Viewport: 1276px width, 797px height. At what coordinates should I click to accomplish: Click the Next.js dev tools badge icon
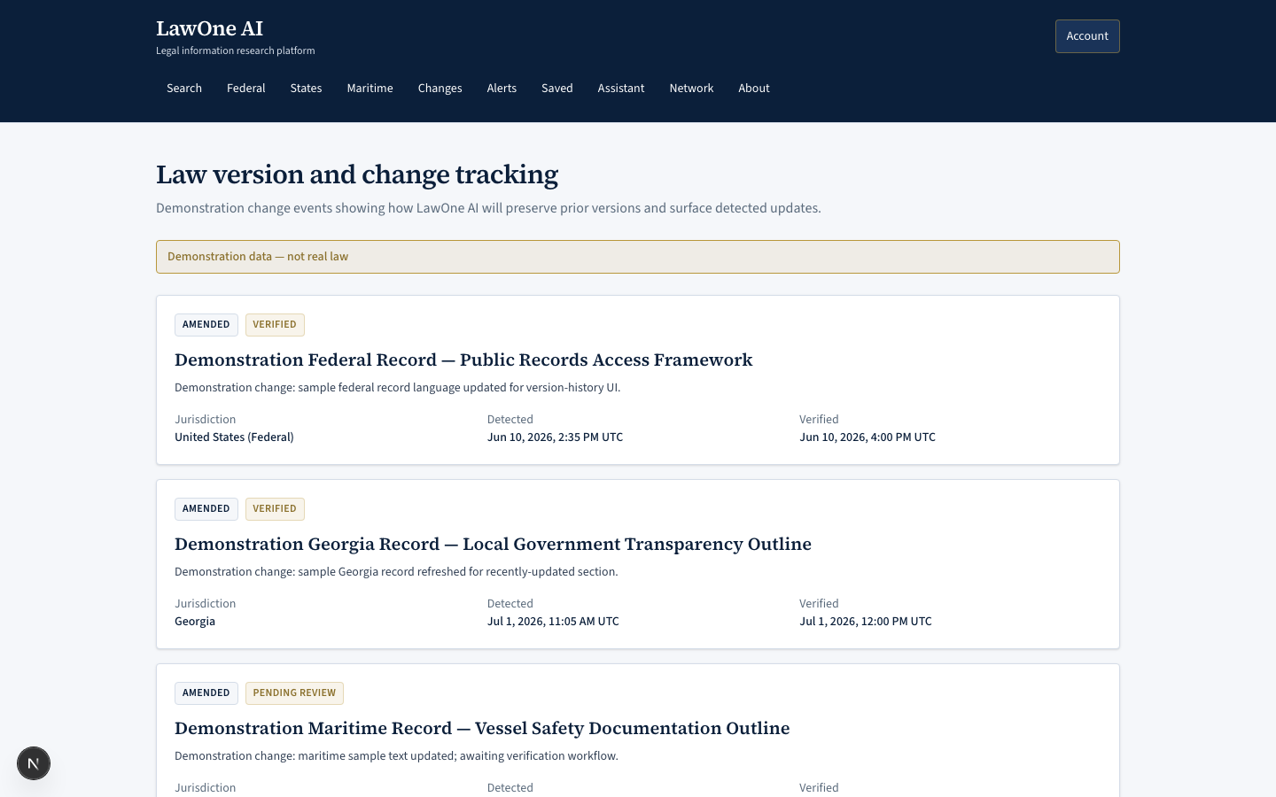point(34,763)
